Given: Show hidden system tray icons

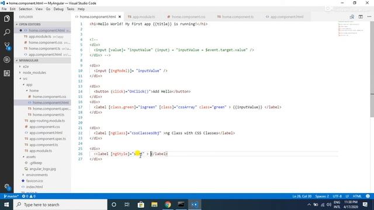Looking at the screenshot, I should (309, 205).
